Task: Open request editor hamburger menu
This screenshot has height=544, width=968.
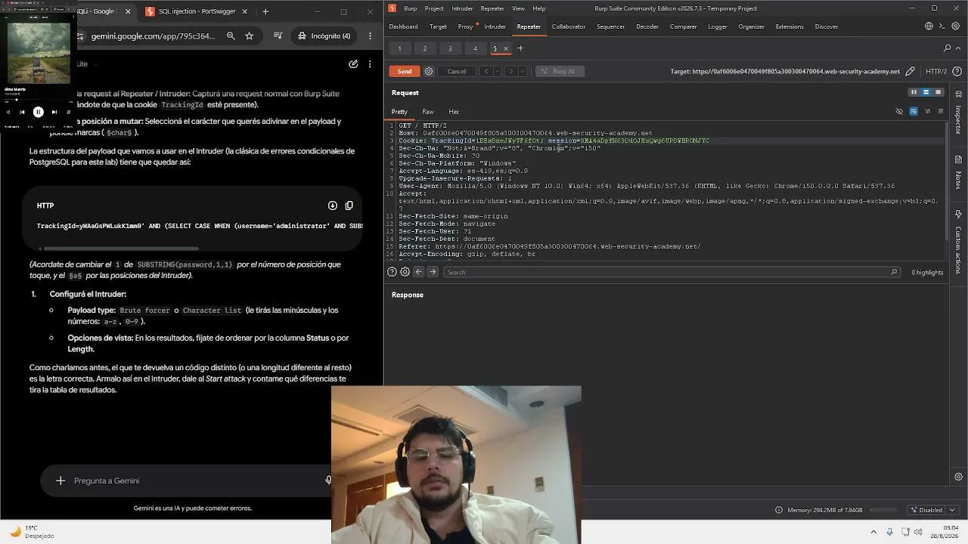Action: pos(941,112)
